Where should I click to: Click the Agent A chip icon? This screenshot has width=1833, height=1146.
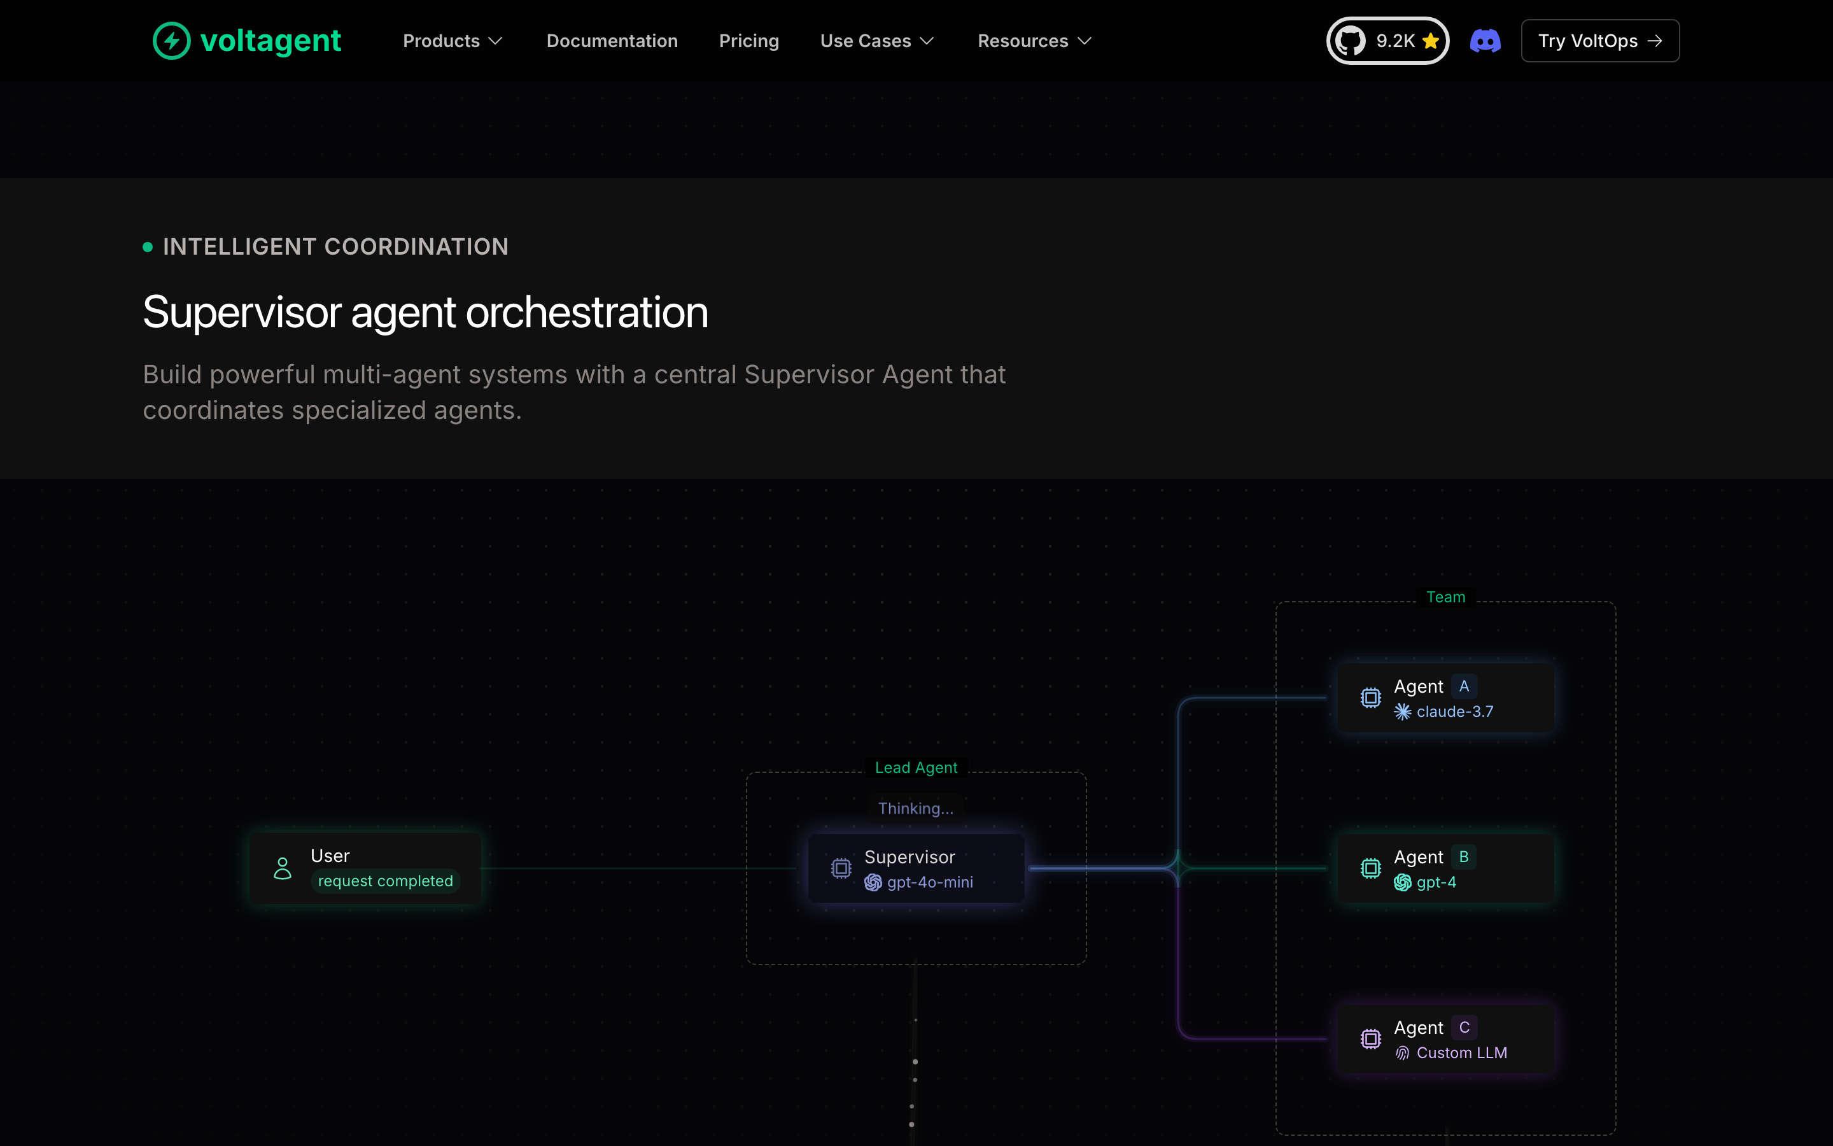[1370, 698]
